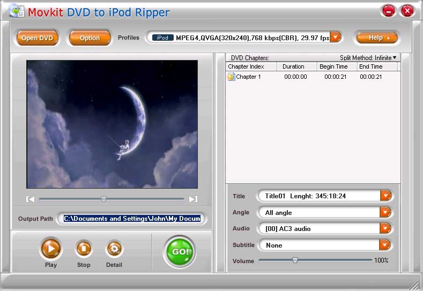423x291 pixels.
Task: Click the 'All angle' value
Action: tap(278, 213)
